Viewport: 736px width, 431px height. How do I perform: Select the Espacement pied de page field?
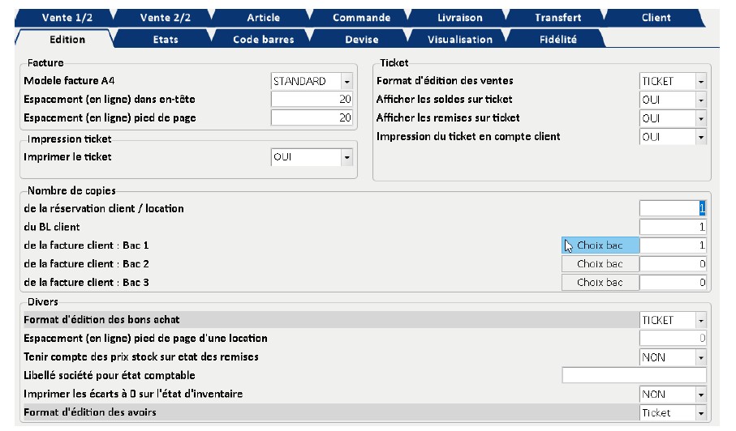312,118
